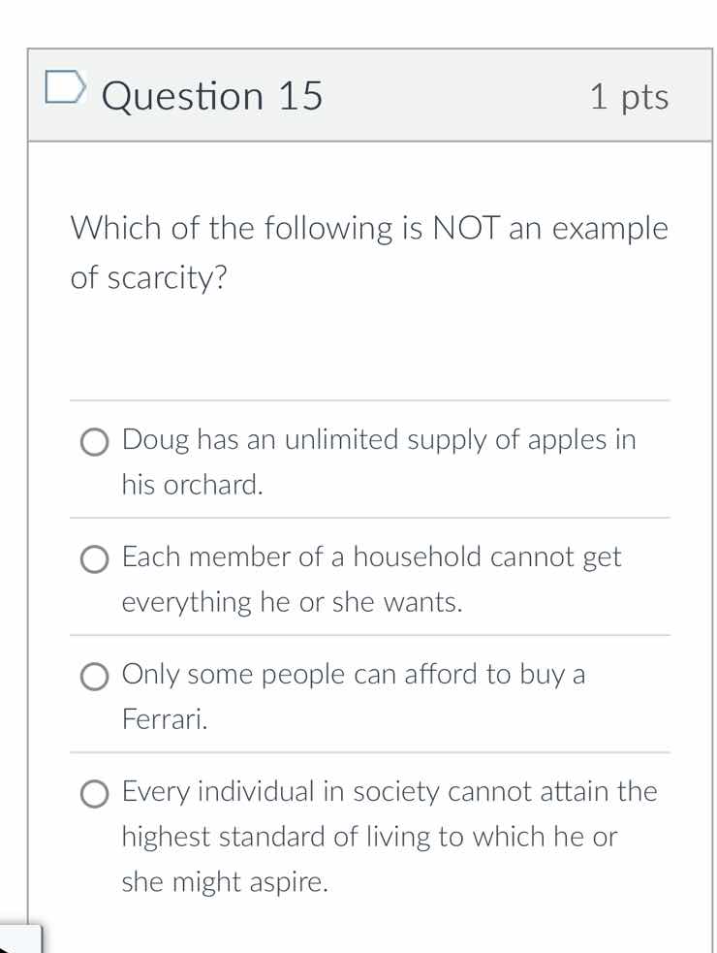Select the radio button for the apples answer
Screen dimensions: 717x953
[x=94, y=443]
